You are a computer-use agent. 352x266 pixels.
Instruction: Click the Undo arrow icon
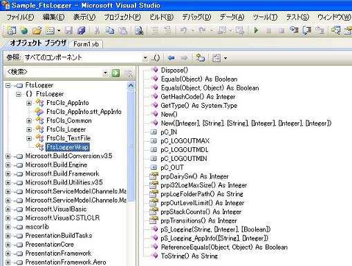[x=183, y=30]
